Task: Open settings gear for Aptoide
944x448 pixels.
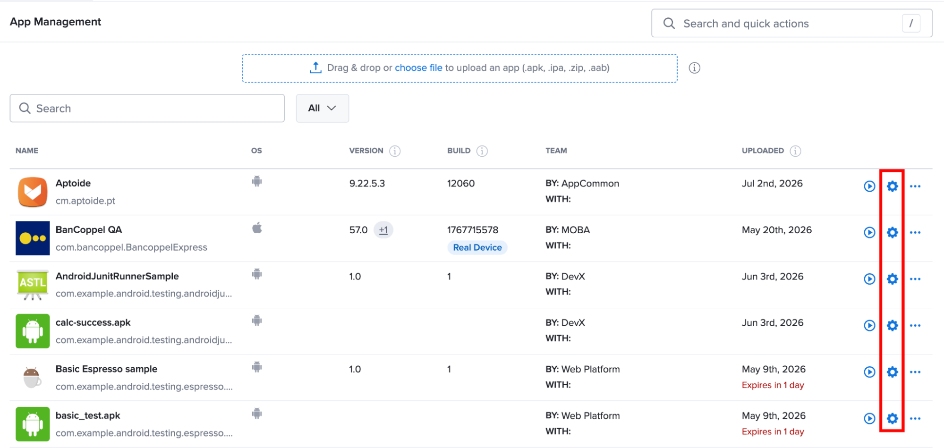Action: (x=892, y=186)
